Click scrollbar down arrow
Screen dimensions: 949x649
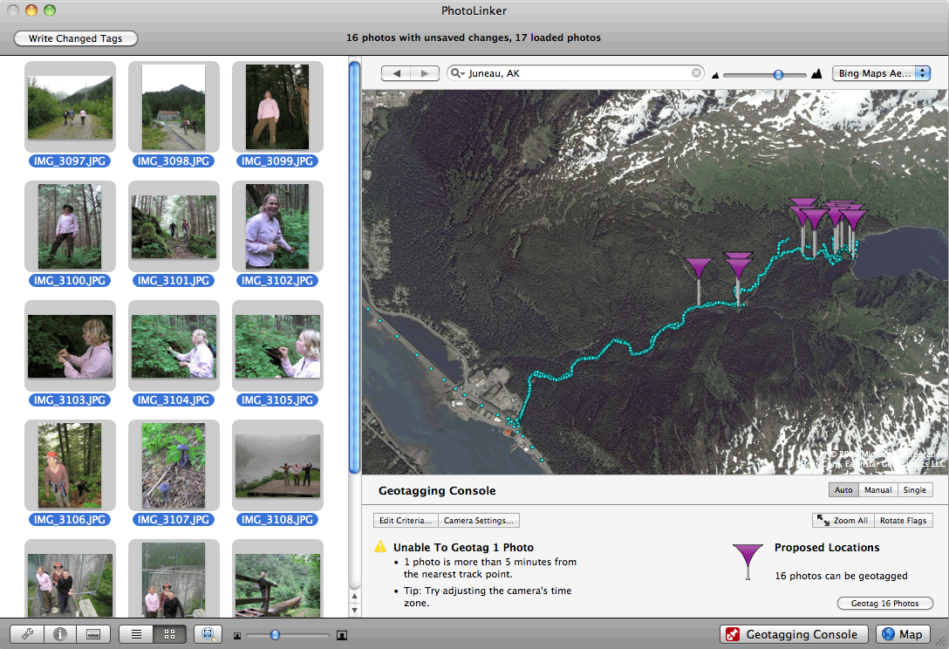coord(355,611)
